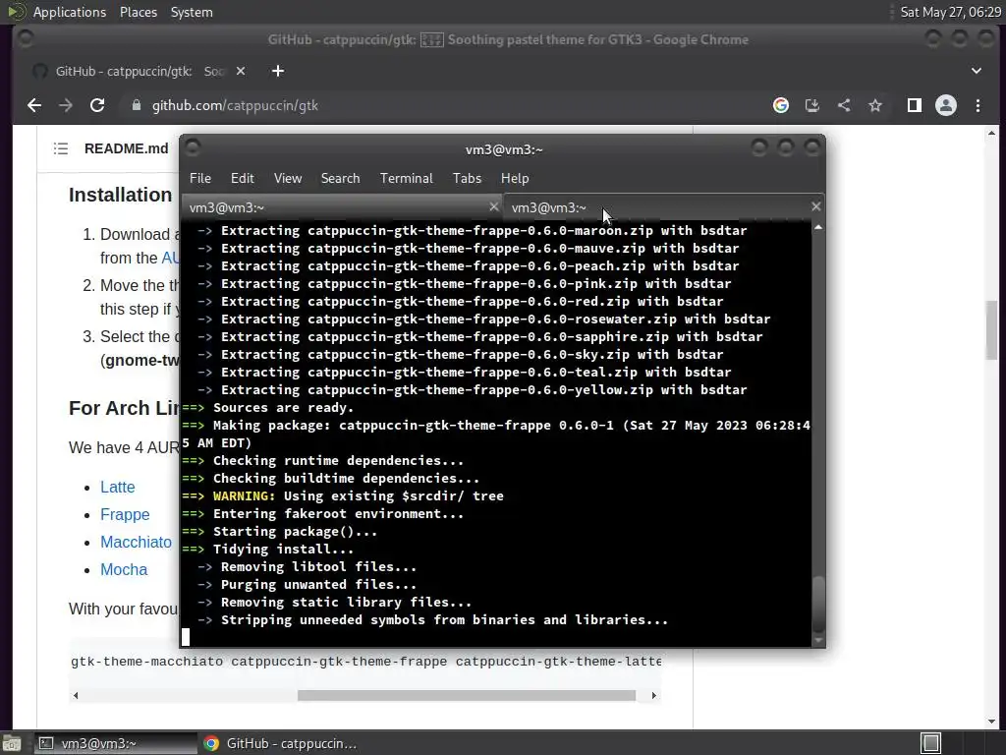Click the page scrollbar up arrow in Chrome
Viewport: 1006px width, 755px height.
991,134
